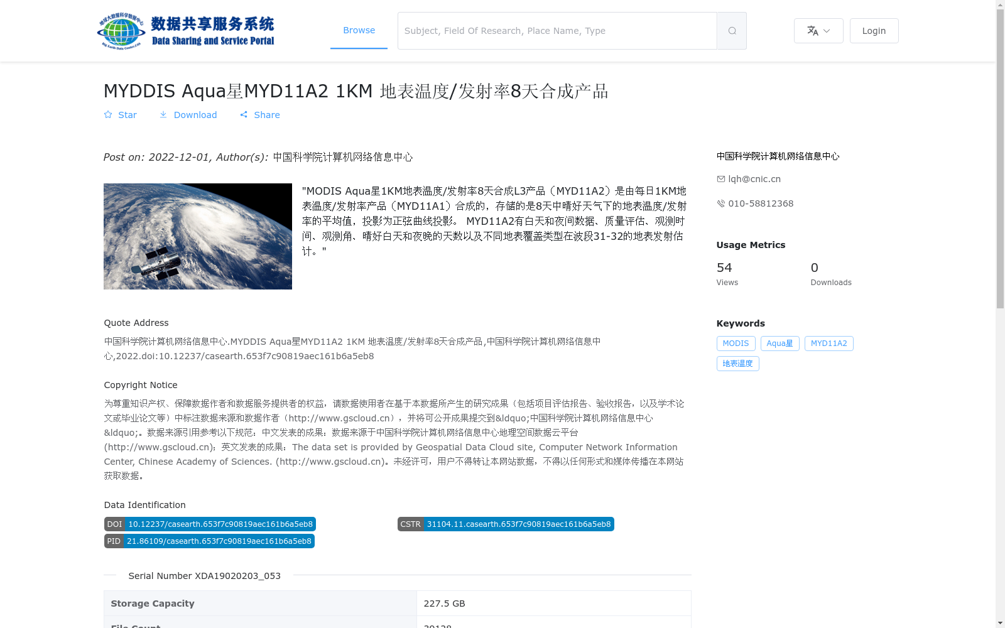Open the language translation dropdown
Viewport: 1005px width, 628px height.
click(818, 31)
